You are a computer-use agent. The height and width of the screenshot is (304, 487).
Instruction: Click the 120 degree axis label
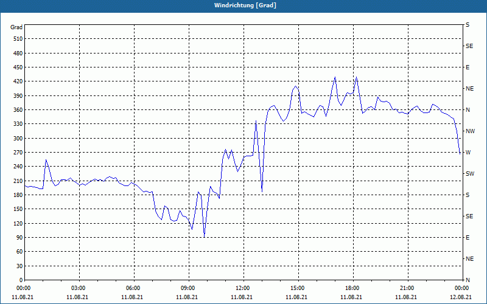18,223
